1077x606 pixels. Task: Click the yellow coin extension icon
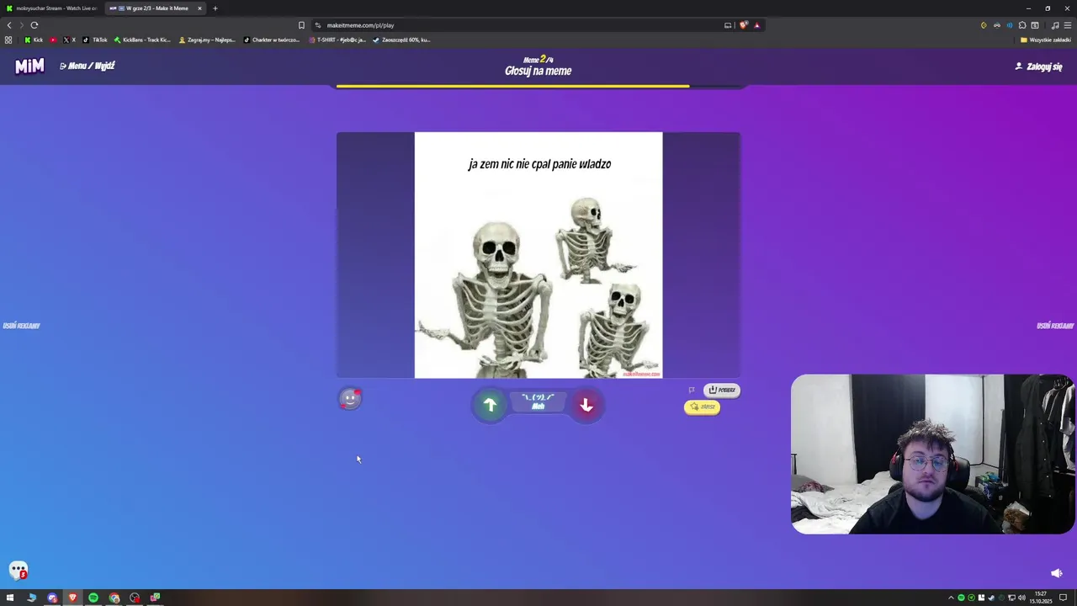984,25
